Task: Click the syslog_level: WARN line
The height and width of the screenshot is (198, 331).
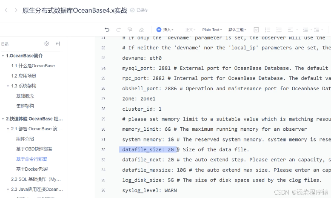Action: tap(149, 190)
